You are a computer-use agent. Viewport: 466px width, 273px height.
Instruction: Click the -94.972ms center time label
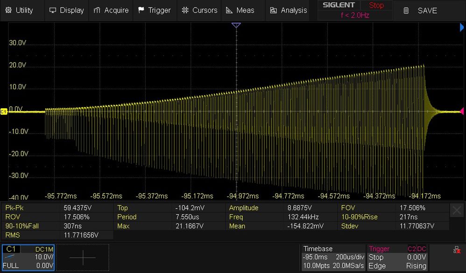[x=242, y=196]
